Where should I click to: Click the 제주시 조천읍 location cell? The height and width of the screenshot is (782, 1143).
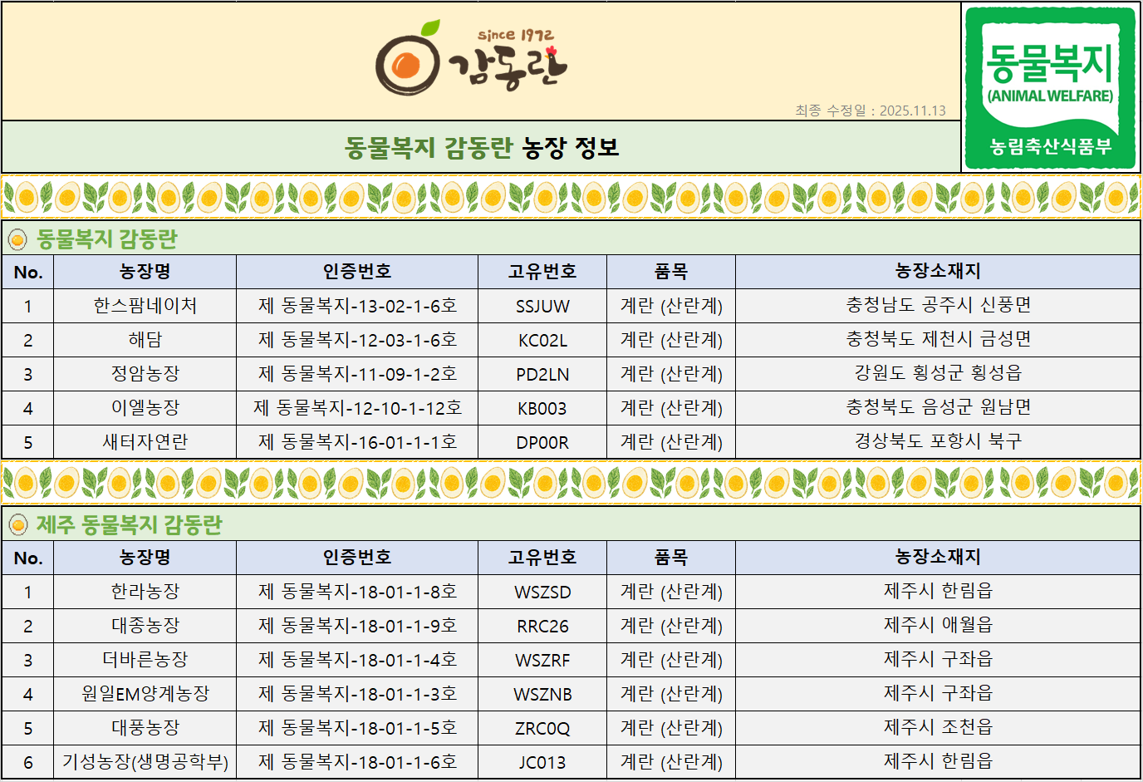938,728
